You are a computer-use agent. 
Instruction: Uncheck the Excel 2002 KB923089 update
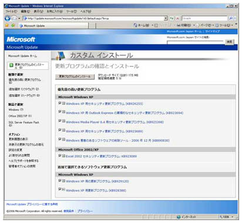click(60, 155)
